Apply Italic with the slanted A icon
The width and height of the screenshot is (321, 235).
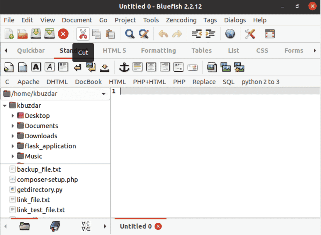point(50,67)
